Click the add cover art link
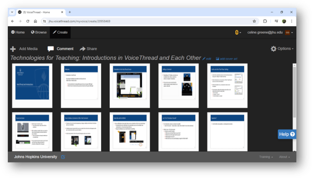The width and height of the screenshot is (312, 178). [226, 59]
